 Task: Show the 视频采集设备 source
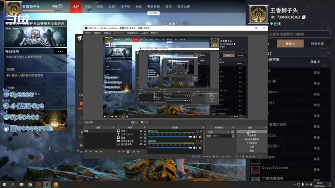(141, 141)
